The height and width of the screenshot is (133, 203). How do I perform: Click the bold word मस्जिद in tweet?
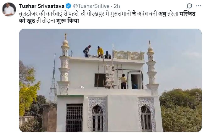(187, 14)
